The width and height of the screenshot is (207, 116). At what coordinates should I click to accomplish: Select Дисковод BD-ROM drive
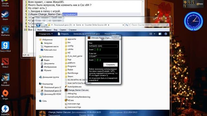[51, 94]
